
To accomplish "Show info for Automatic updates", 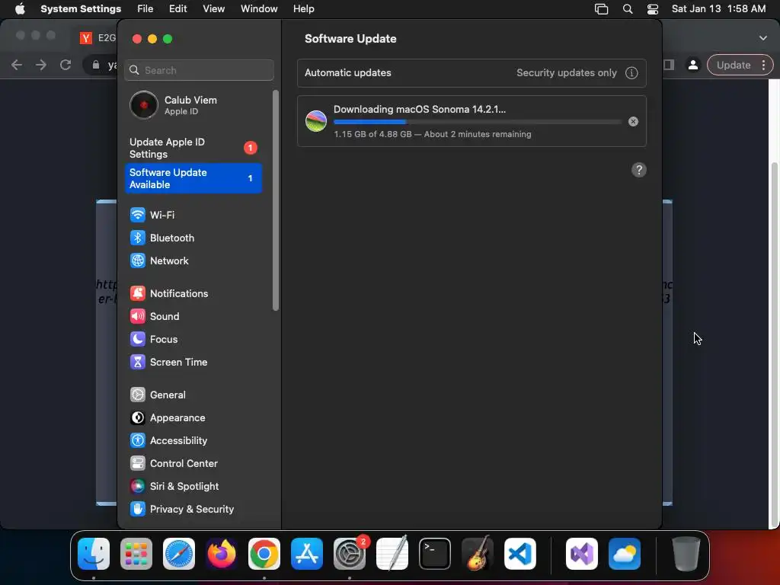I will click(x=631, y=72).
